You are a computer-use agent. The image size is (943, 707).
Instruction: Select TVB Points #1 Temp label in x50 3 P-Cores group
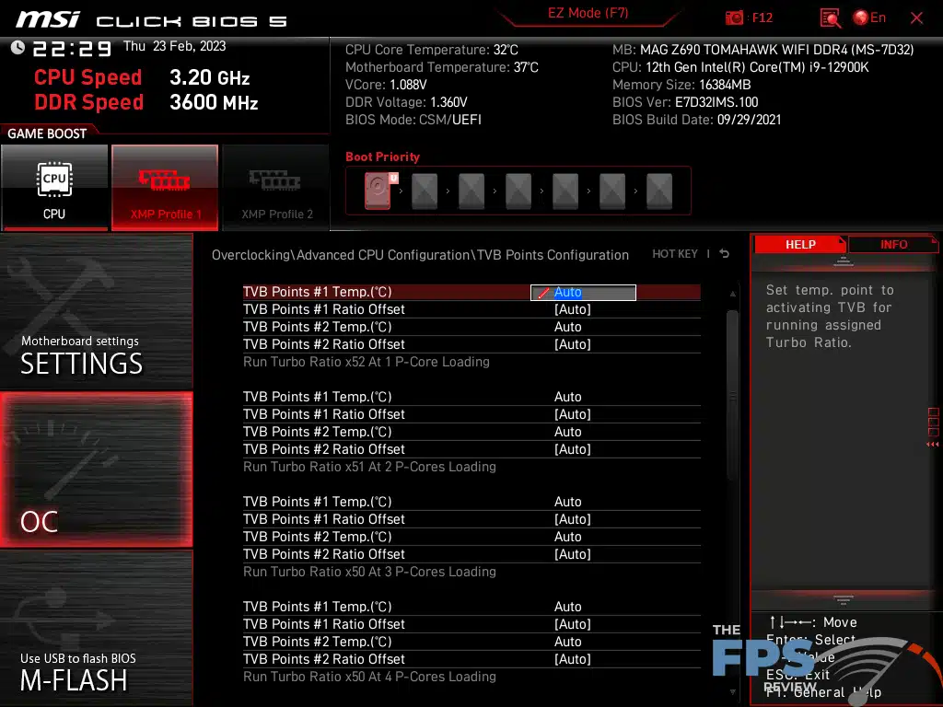coord(317,502)
